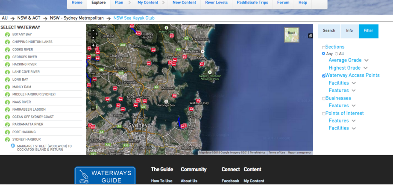Screen dimensions: 393x185
Task: Enable the Points of Interest checkbox
Action: [x=323, y=114]
